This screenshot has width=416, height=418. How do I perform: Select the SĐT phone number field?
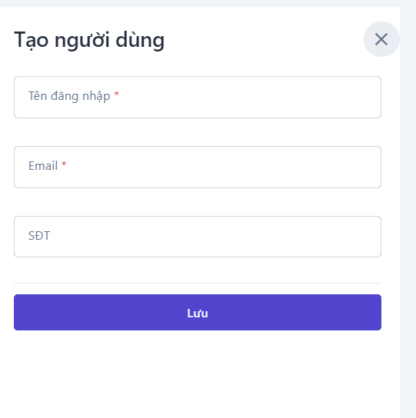click(x=198, y=237)
